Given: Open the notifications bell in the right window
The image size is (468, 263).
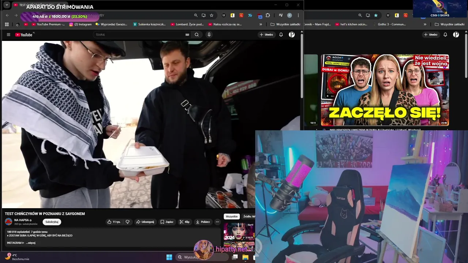Looking at the screenshot, I should pyautogui.click(x=445, y=35).
